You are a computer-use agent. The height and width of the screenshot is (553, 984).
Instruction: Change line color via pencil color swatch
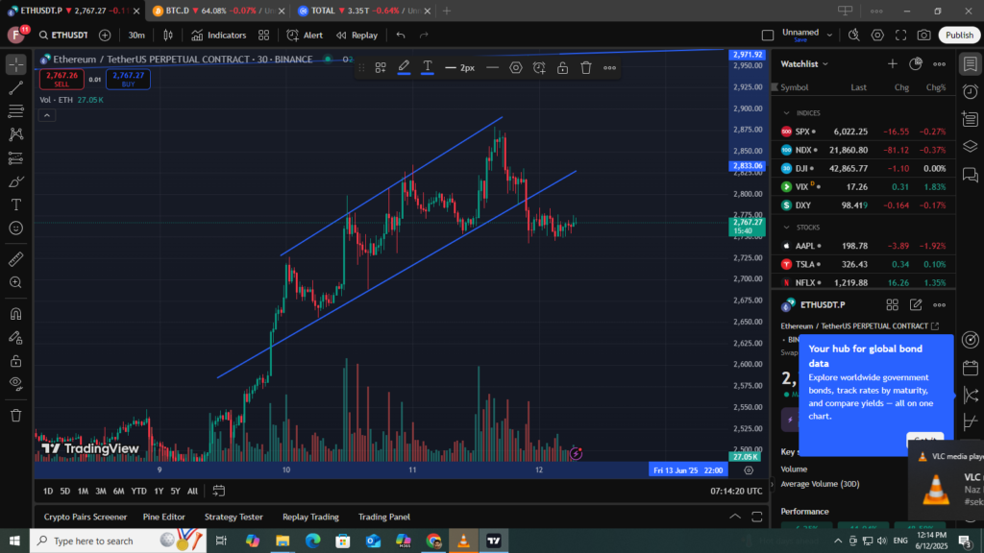[x=404, y=67]
